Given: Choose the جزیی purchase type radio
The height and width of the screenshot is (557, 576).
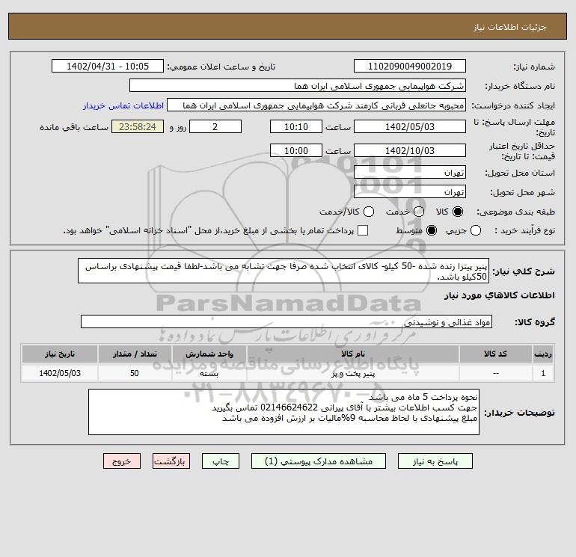Looking at the screenshot, I should pos(476,230).
